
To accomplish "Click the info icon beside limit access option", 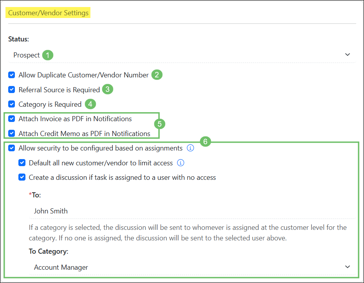I will (x=180, y=162).
